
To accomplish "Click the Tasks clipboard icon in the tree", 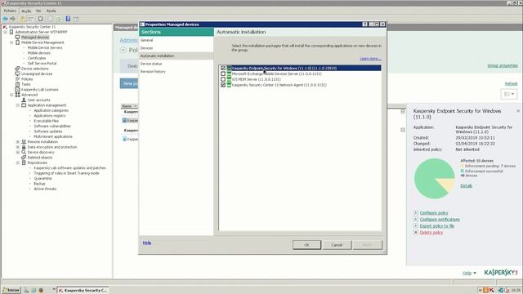I will 18,84.
